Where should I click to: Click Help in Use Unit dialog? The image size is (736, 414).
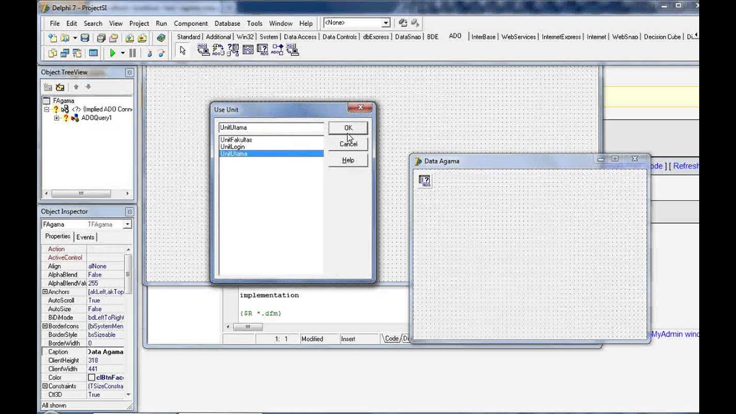[348, 160]
